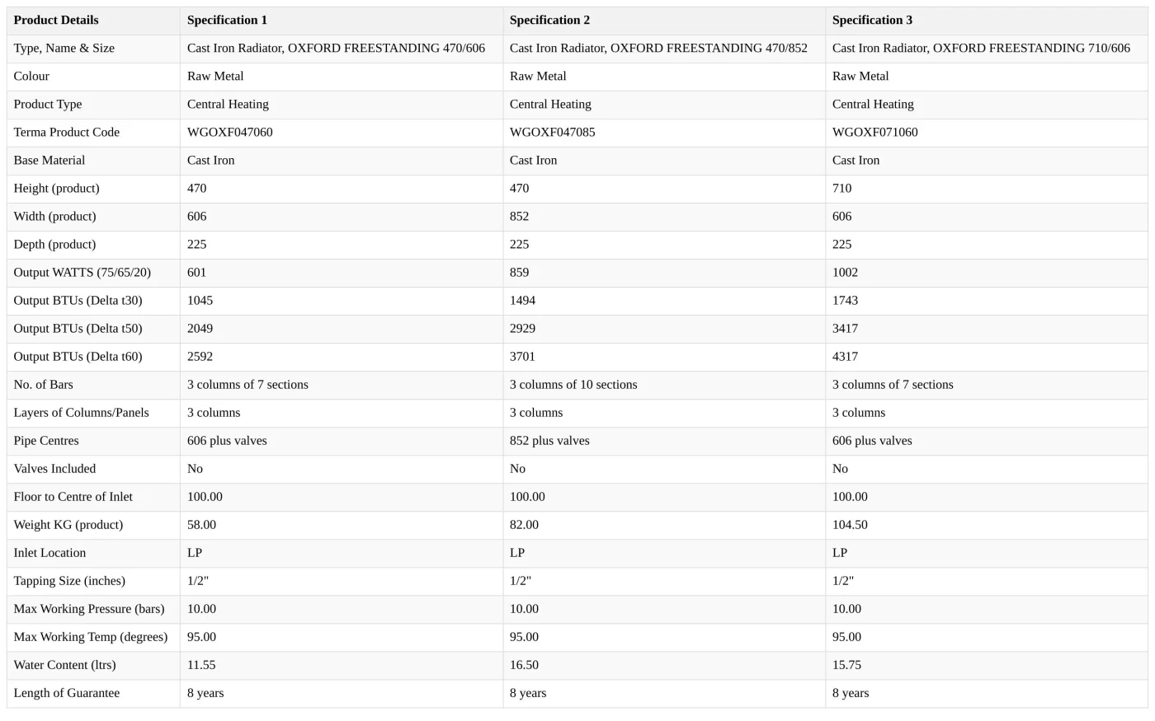This screenshot has width=1155, height=721.
Task: Click product code WGOXF047060
Action: (230, 133)
